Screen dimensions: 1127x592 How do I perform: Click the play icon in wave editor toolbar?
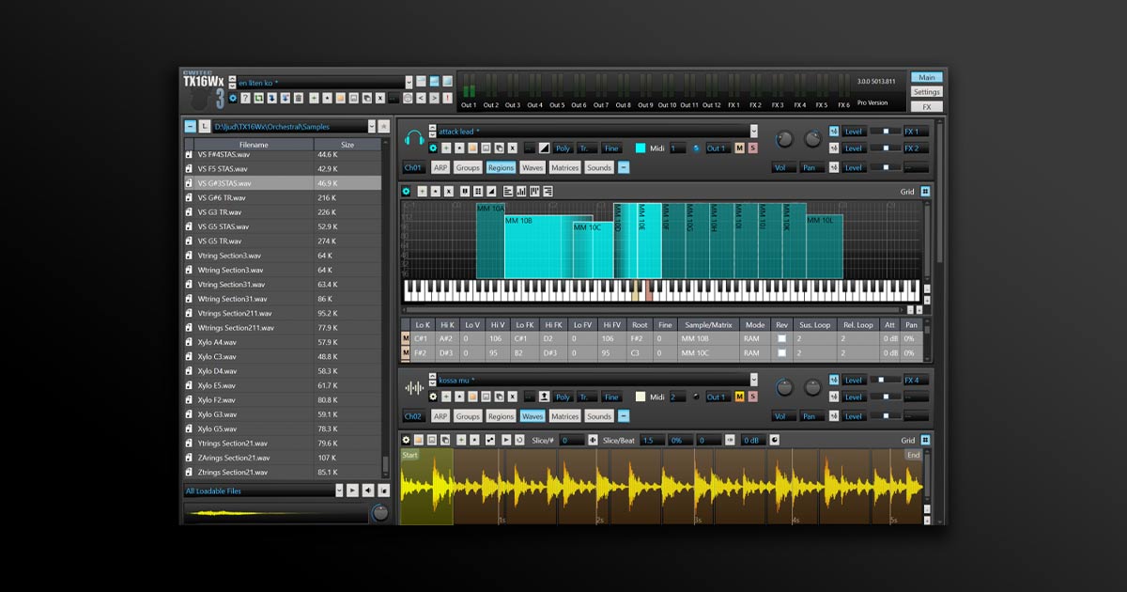tap(506, 439)
